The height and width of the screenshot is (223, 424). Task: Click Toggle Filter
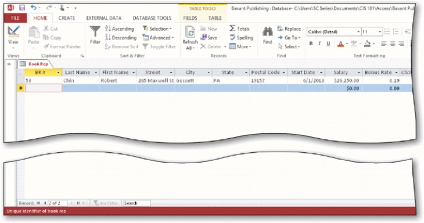coord(159,46)
